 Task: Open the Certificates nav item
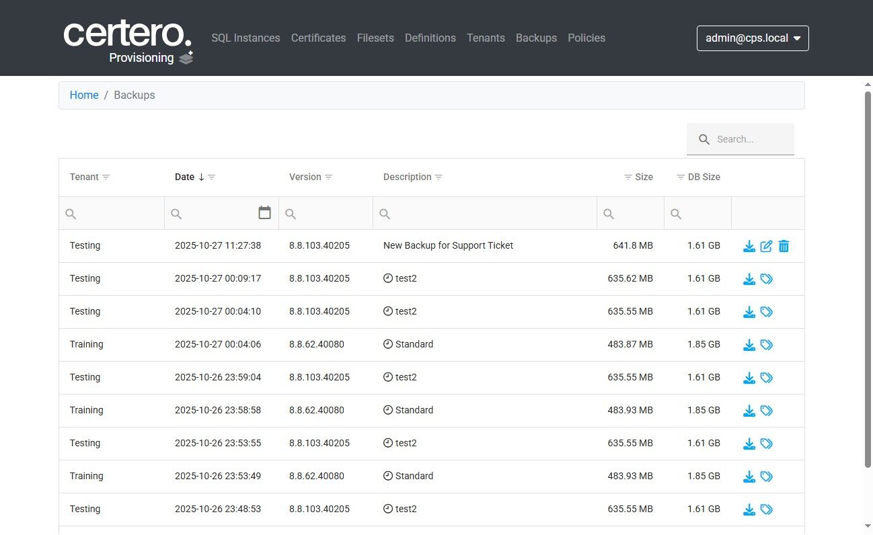[318, 38]
